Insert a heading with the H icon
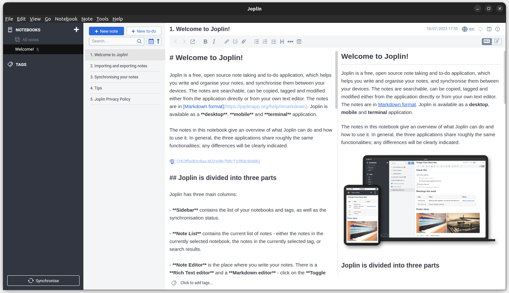509x293 pixels. pos(282,41)
